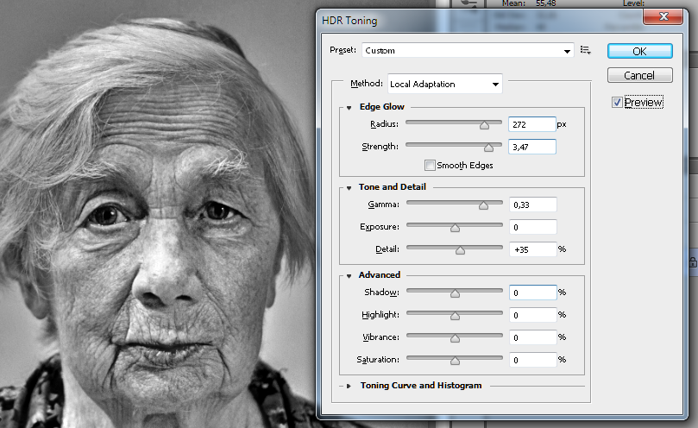Viewport: 698px width, 428px height.
Task: Toggle the Preview checkbox
Action: [617, 103]
